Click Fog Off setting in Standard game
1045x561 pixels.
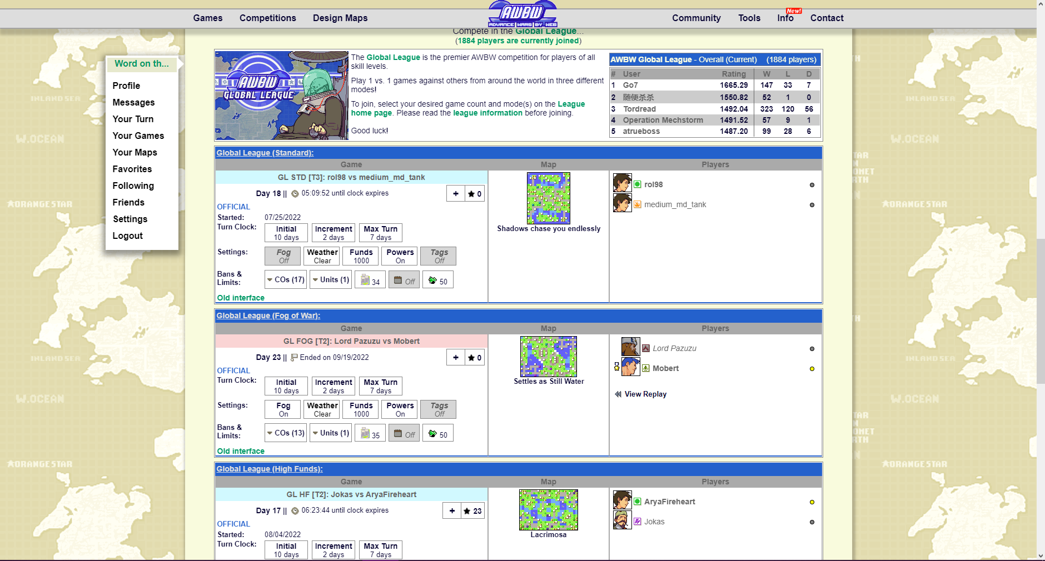click(x=284, y=256)
